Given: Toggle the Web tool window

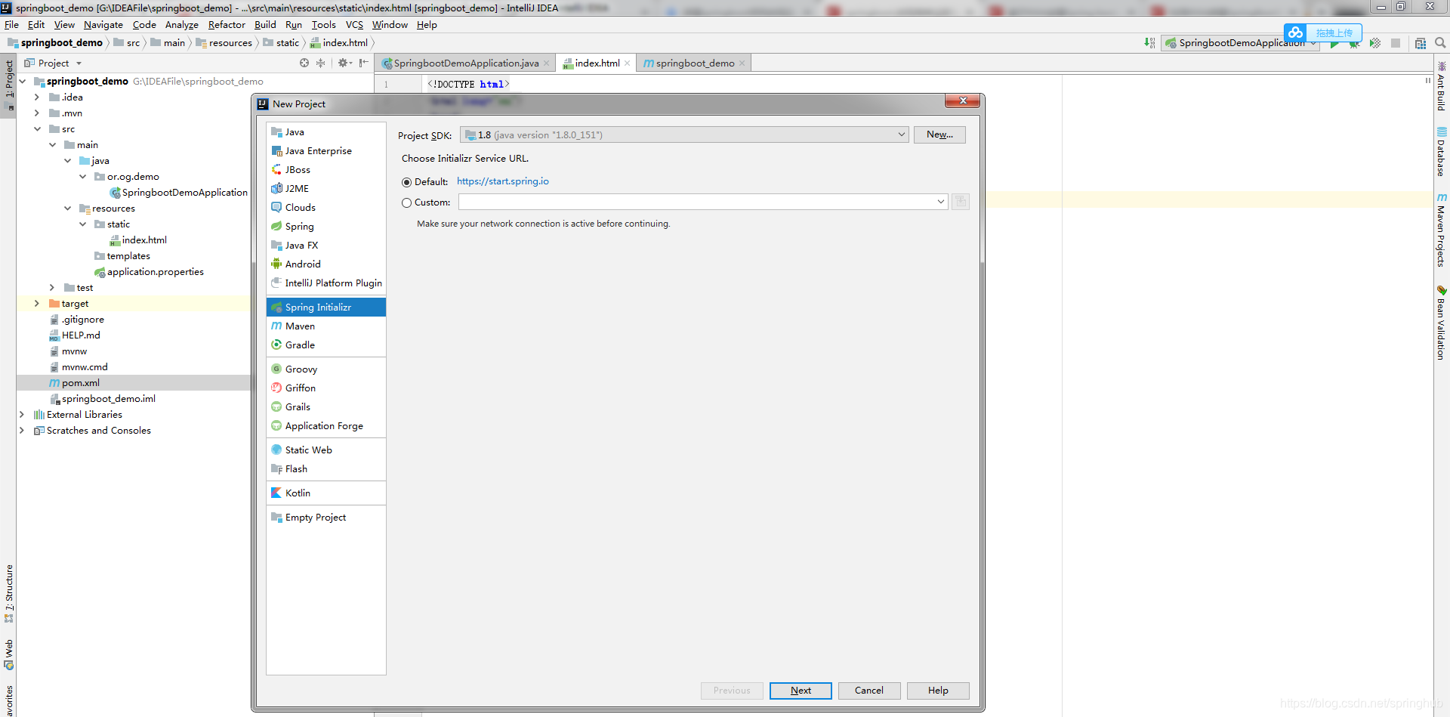Looking at the screenshot, I should click(10, 648).
